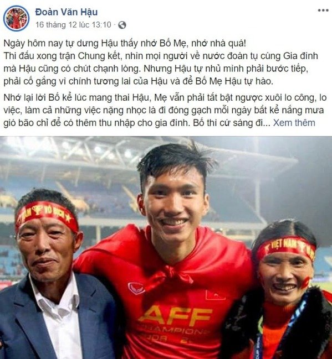Screen dimensions: 332x359
Task: Click the paragraph starting Nhớ lại lời Bố
Action: click(x=165, y=111)
